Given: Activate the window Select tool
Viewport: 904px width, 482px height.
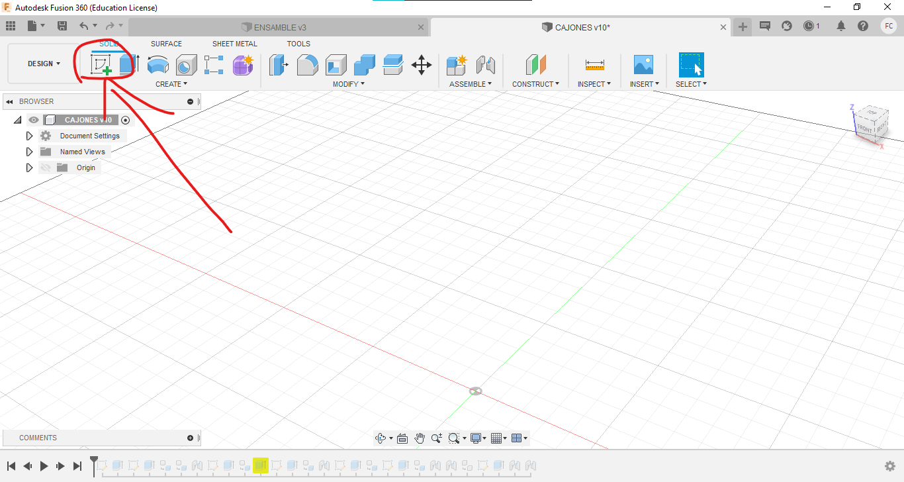Looking at the screenshot, I should [x=691, y=65].
